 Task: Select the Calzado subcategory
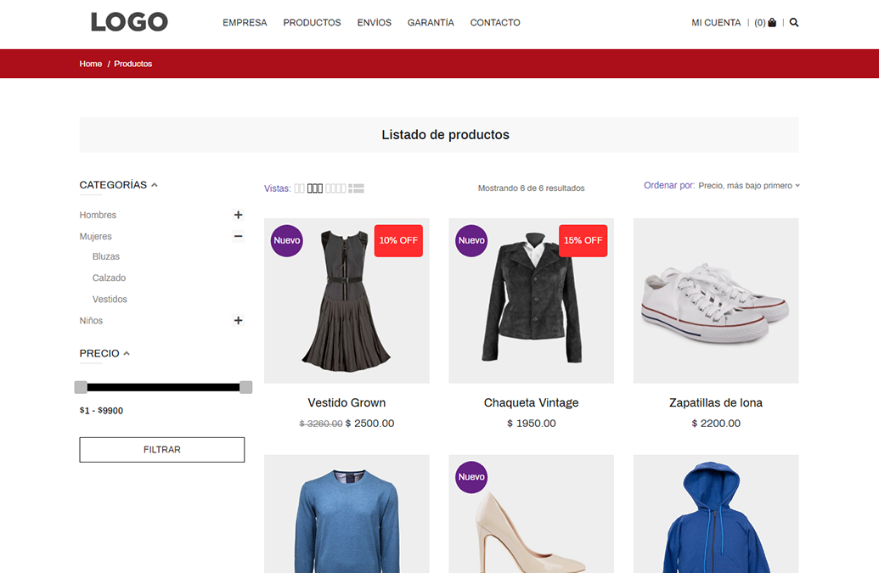pyautogui.click(x=110, y=278)
